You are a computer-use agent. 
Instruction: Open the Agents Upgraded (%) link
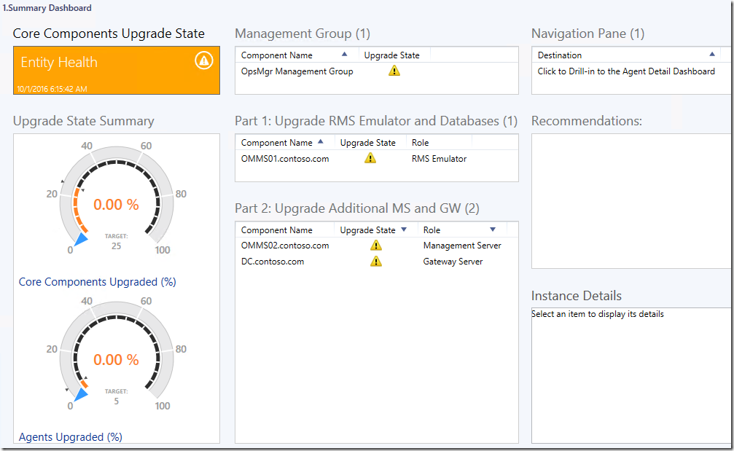pos(70,437)
